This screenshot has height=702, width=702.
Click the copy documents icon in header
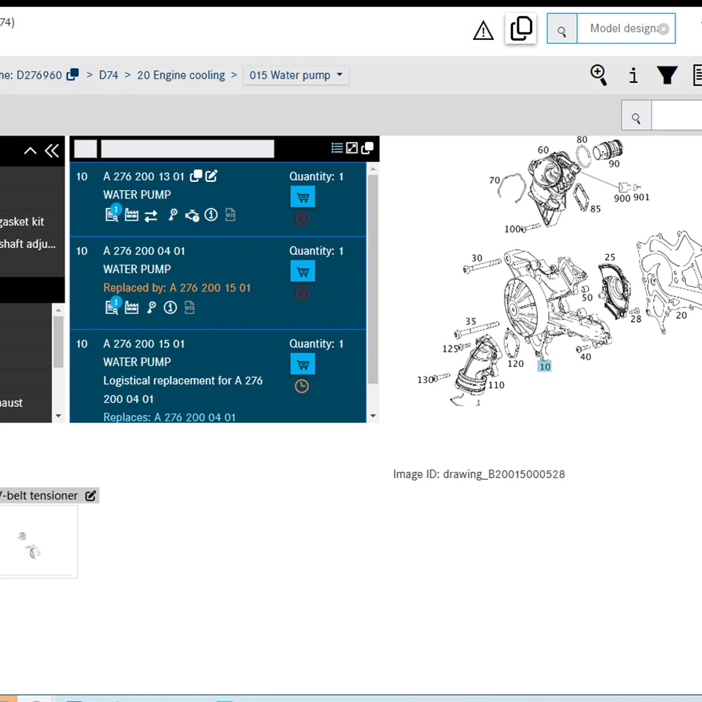pos(521,29)
